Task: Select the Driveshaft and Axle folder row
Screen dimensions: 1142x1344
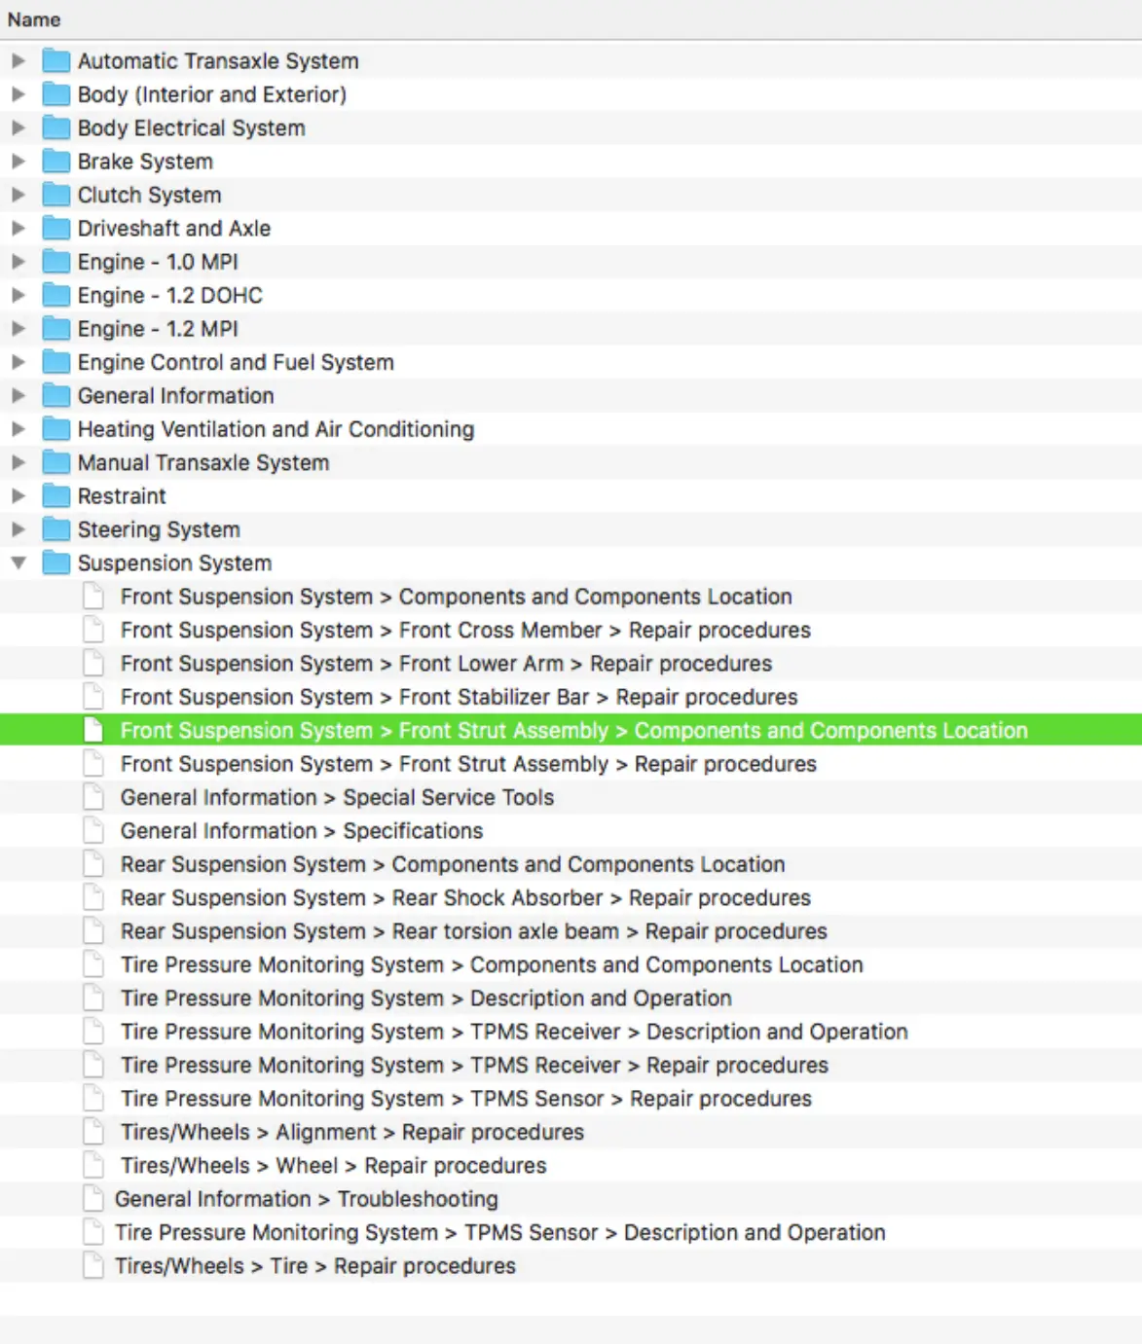Action: (571, 229)
